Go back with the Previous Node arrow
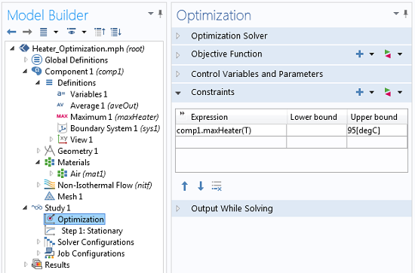Image resolution: width=415 pixels, height=273 pixels. pyautogui.click(x=11, y=32)
